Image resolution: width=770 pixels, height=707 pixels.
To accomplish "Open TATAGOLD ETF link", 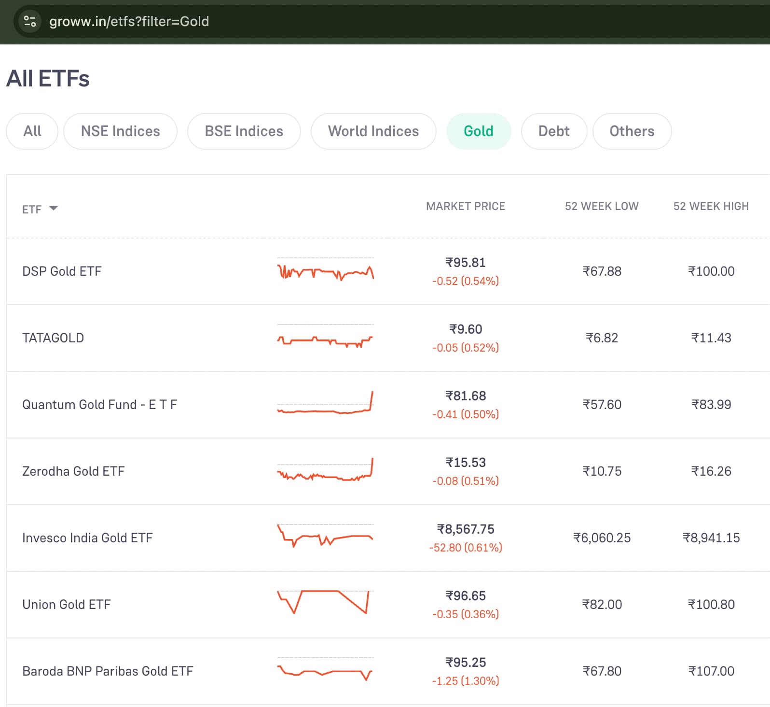I will (x=53, y=338).
